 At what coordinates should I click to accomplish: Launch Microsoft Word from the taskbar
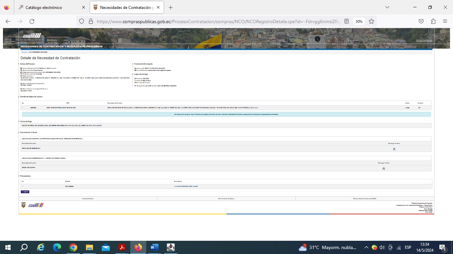click(155, 247)
